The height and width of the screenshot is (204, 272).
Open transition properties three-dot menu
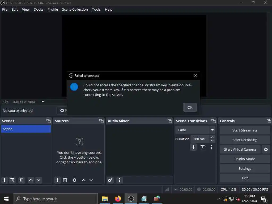click(x=211, y=147)
